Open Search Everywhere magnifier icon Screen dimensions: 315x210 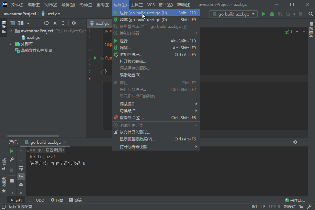[x=310, y=14]
